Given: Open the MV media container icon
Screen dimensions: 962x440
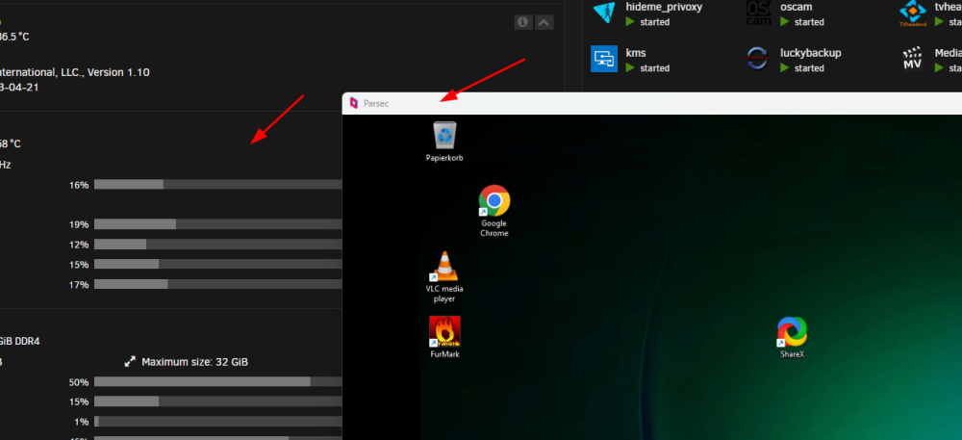Looking at the screenshot, I should (x=912, y=59).
